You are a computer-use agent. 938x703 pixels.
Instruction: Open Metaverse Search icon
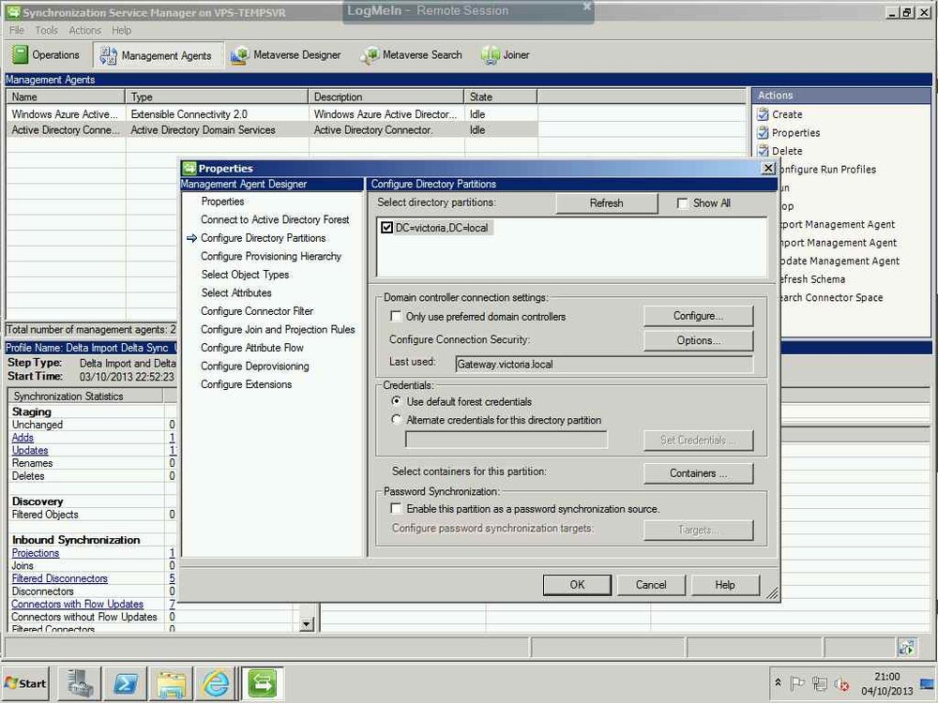370,55
